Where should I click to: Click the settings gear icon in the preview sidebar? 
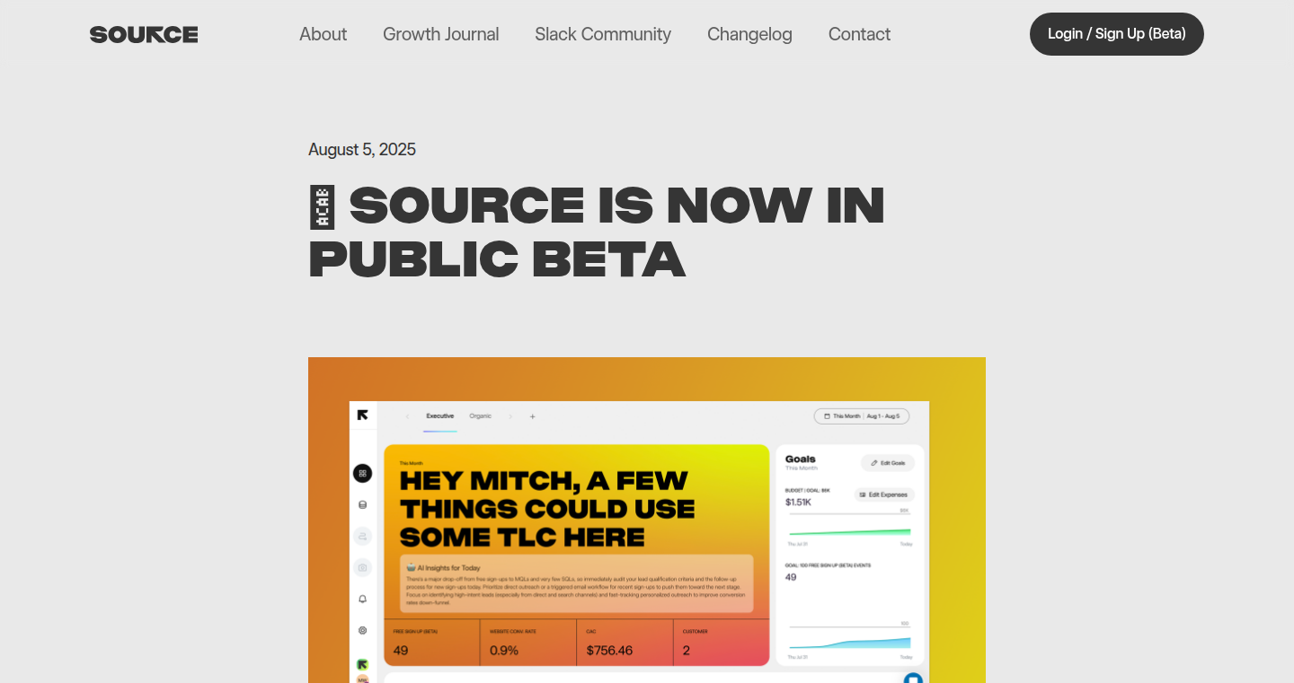pos(362,630)
